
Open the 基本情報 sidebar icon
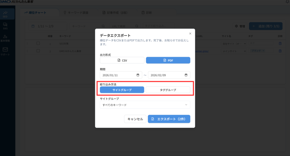[5, 38]
